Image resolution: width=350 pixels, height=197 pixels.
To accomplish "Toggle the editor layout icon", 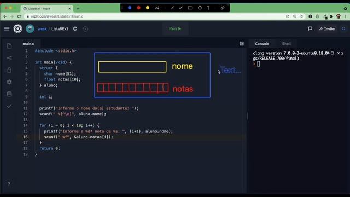I will 242,44.
